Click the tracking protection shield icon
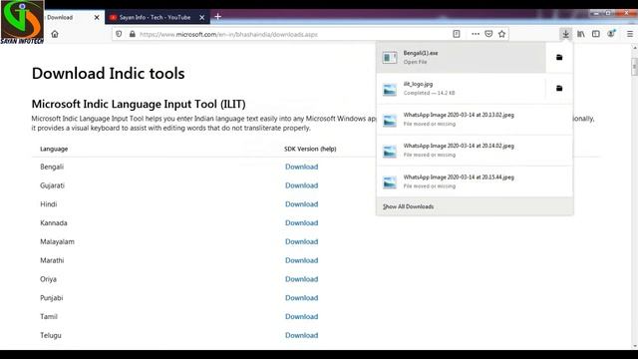 [x=119, y=34]
